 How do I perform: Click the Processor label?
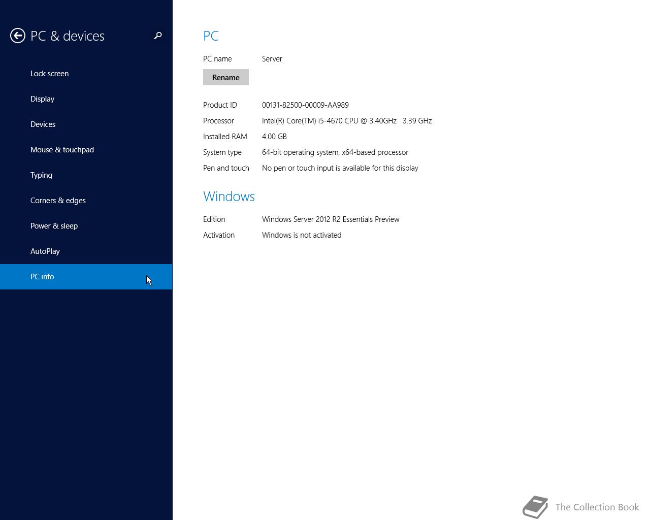pos(218,121)
